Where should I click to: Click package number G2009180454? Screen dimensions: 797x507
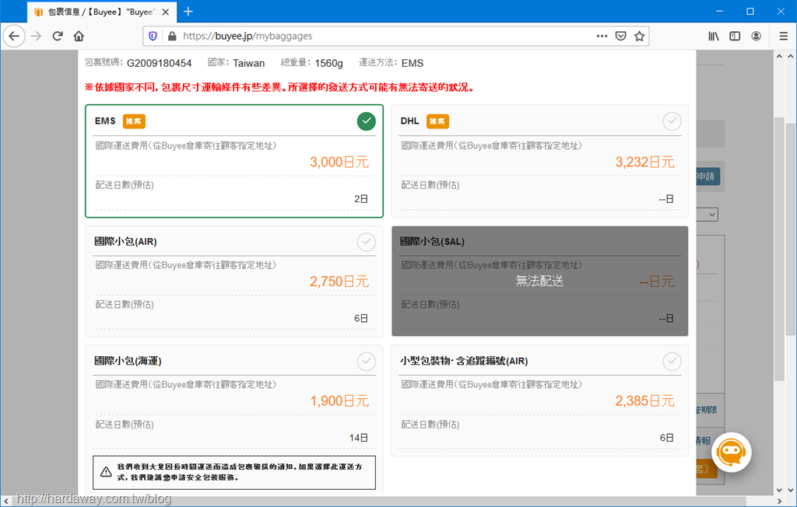tap(159, 63)
